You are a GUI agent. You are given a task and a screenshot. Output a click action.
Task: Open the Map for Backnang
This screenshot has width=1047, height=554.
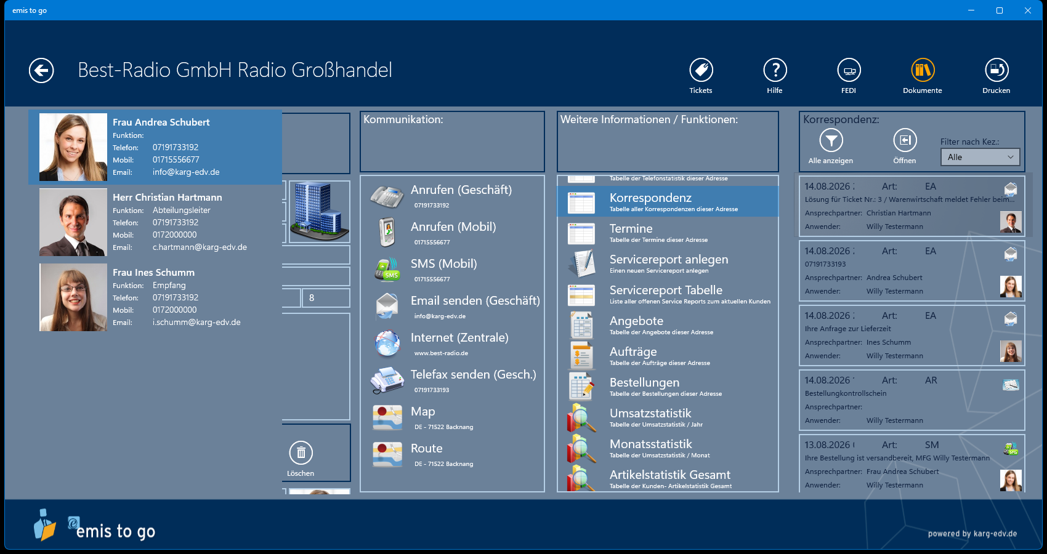pyautogui.click(x=452, y=418)
